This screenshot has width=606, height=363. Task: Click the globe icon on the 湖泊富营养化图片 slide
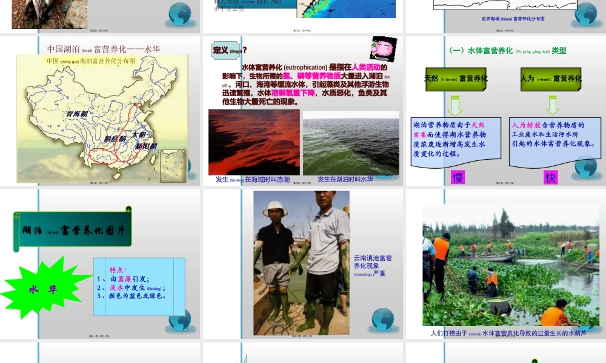[x=180, y=320]
